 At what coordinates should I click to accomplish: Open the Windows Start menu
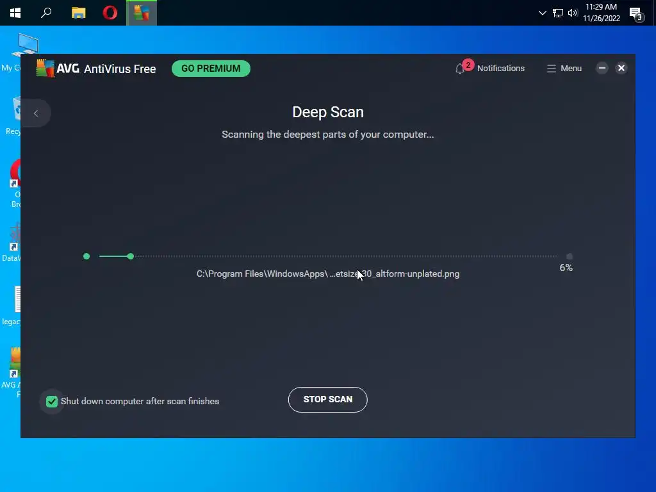pos(15,13)
